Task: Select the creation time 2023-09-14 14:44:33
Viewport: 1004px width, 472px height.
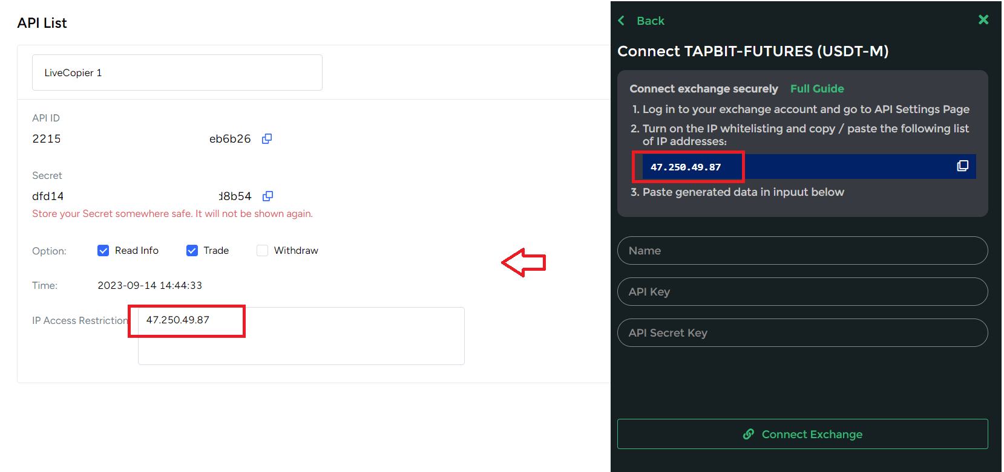Action: point(150,285)
